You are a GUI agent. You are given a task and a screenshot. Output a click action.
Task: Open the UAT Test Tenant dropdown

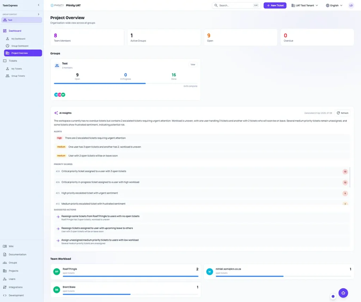(305, 6)
